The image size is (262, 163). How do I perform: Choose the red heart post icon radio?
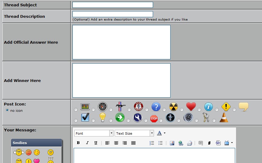(182, 110)
